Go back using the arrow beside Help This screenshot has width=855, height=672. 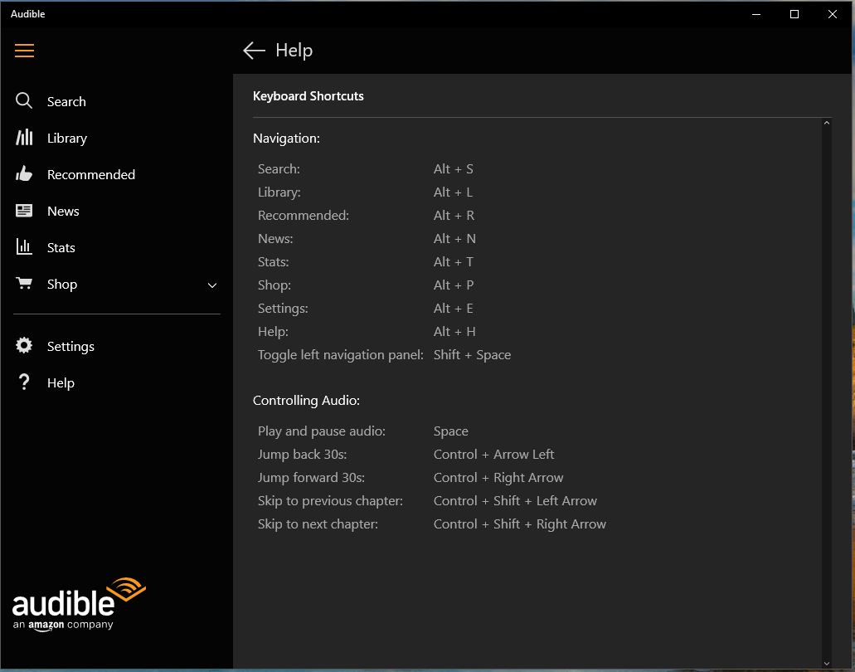pos(254,51)
